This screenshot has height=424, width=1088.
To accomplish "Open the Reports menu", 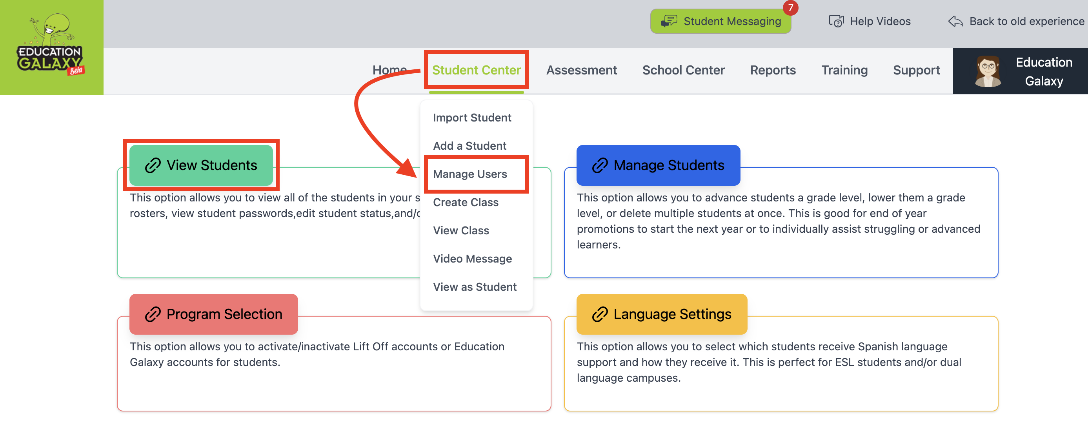I will 773,70.
